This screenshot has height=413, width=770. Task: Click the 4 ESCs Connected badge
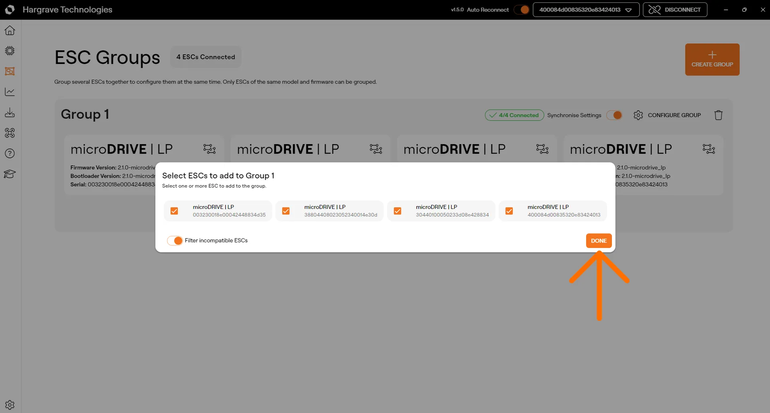[x=206, y=57]
